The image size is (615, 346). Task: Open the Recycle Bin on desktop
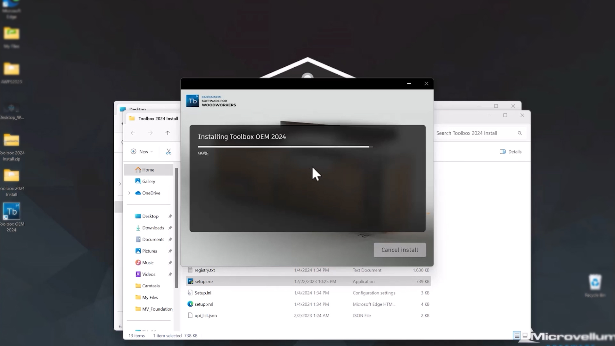click(595, 285)
